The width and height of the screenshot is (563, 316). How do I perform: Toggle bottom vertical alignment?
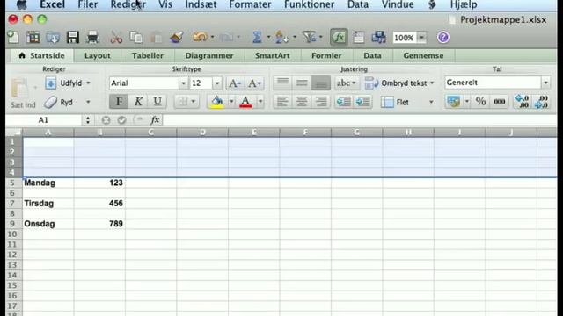tap(320, 83)
